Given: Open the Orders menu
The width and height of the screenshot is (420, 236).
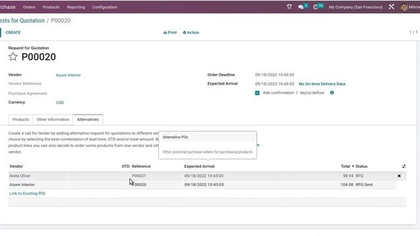Looking at the screenshot, I should (29, 7).
